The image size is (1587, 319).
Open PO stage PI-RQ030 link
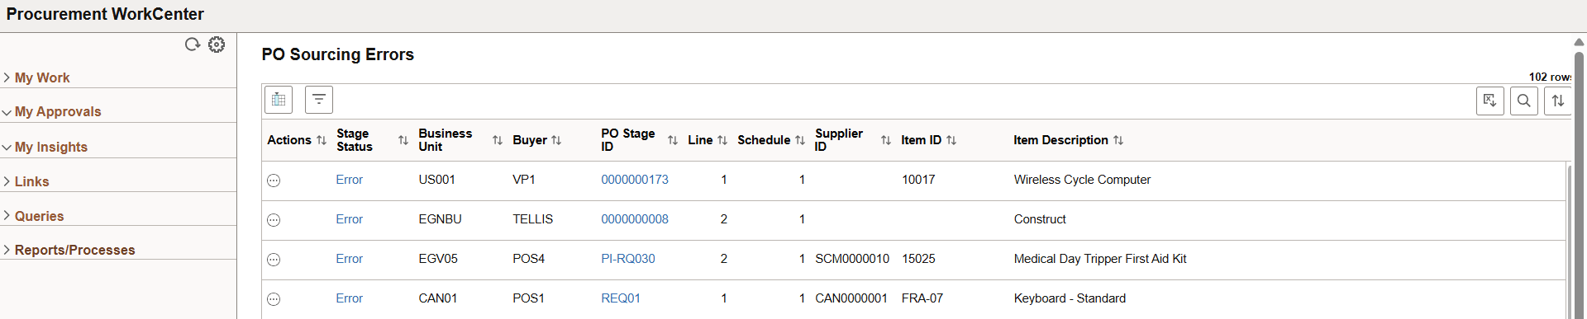click(x=628, y=259)
